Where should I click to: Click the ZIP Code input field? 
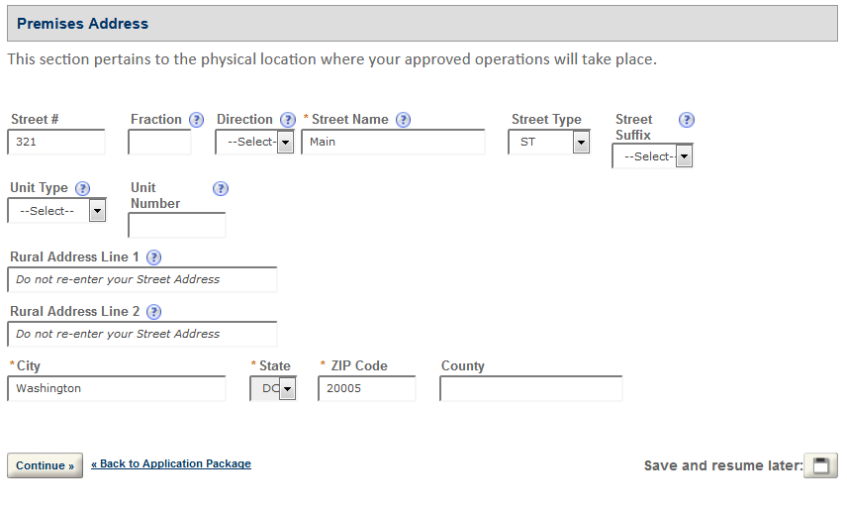coord(366,389)
